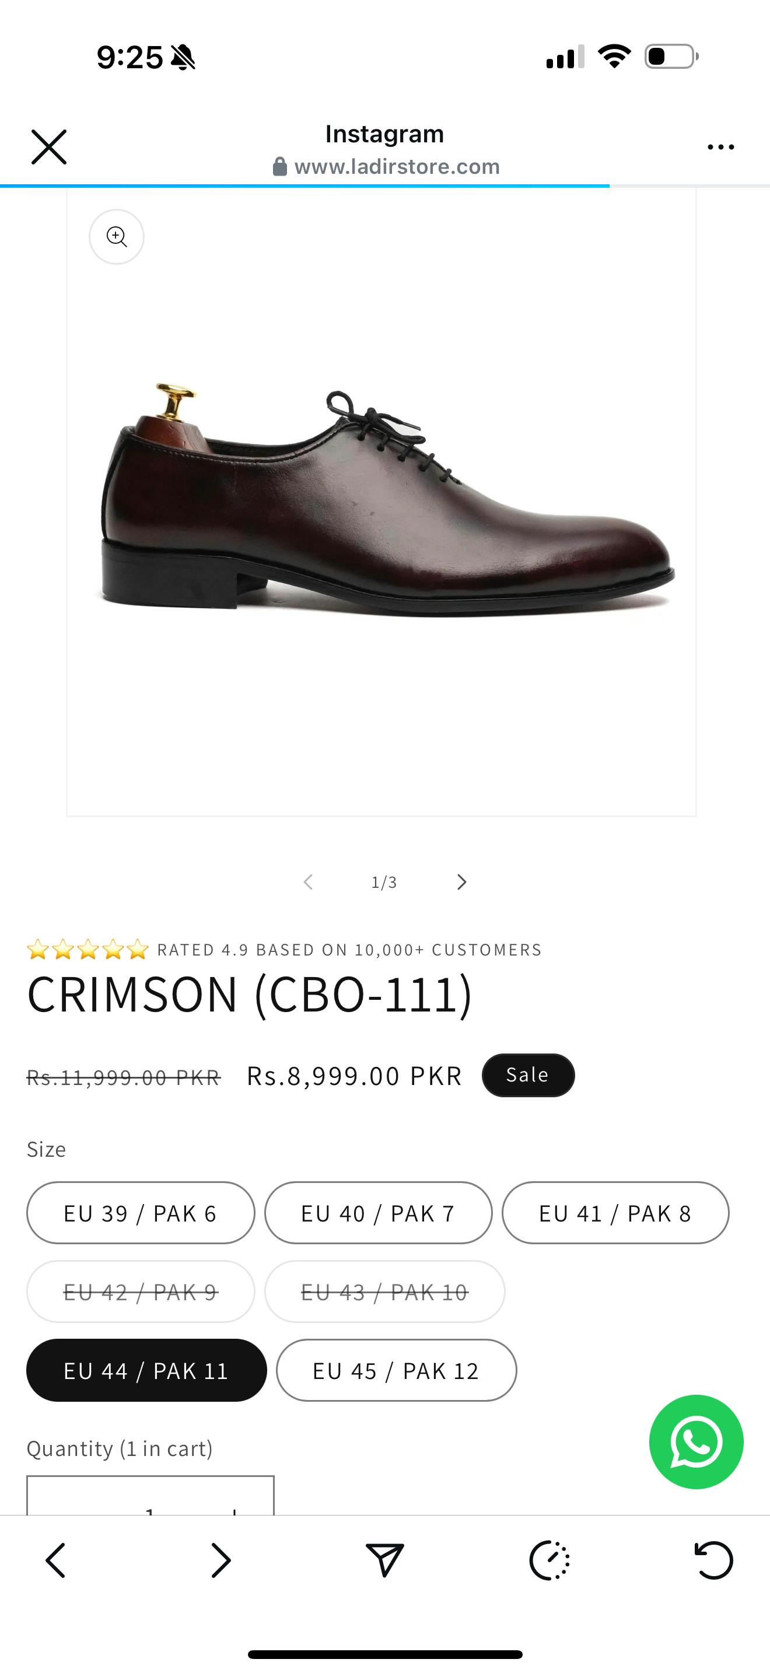Reload the page with refresh icon
This screenshot has width=770, height=1673.
713,1560
